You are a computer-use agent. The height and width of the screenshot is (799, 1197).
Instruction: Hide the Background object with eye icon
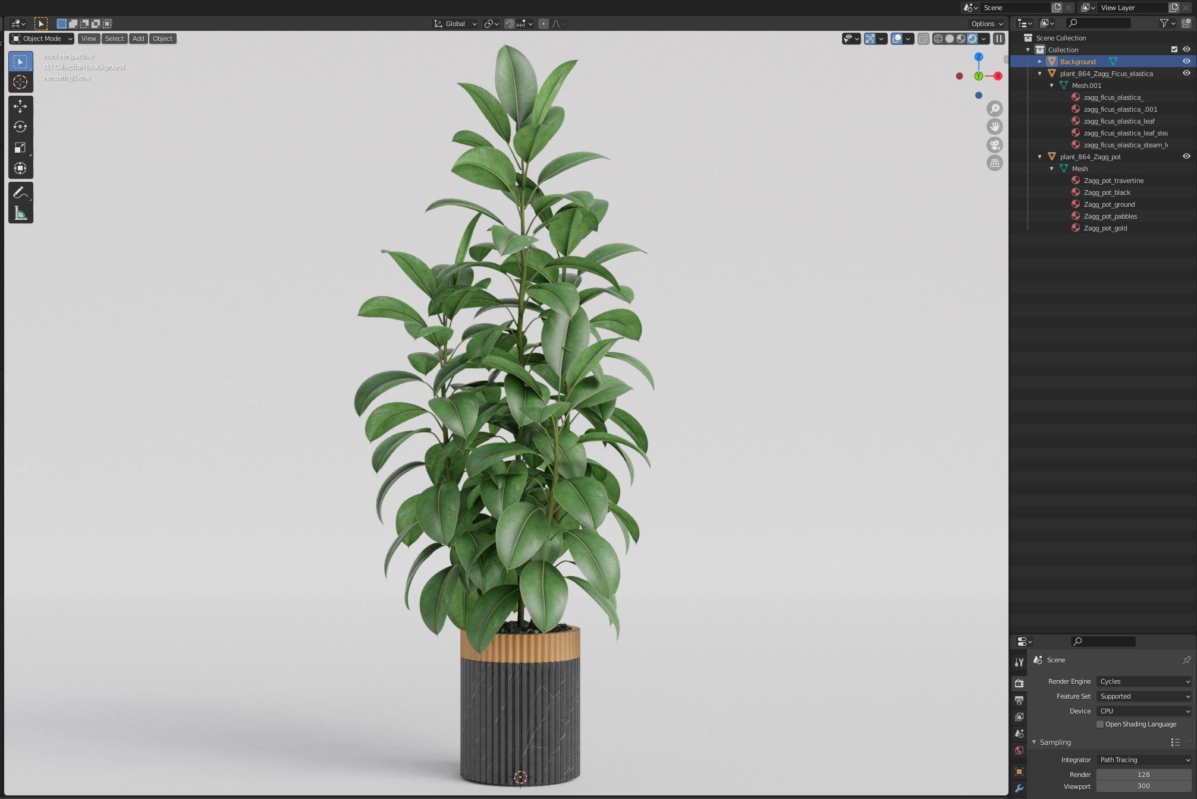tap(1186, 61)
